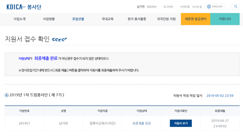Open the 사업소개 menu

point(19,19)
